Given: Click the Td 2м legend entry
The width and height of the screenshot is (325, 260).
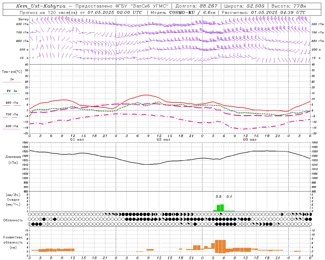Looking at the screenshot, I should click(x=12, y=91).
